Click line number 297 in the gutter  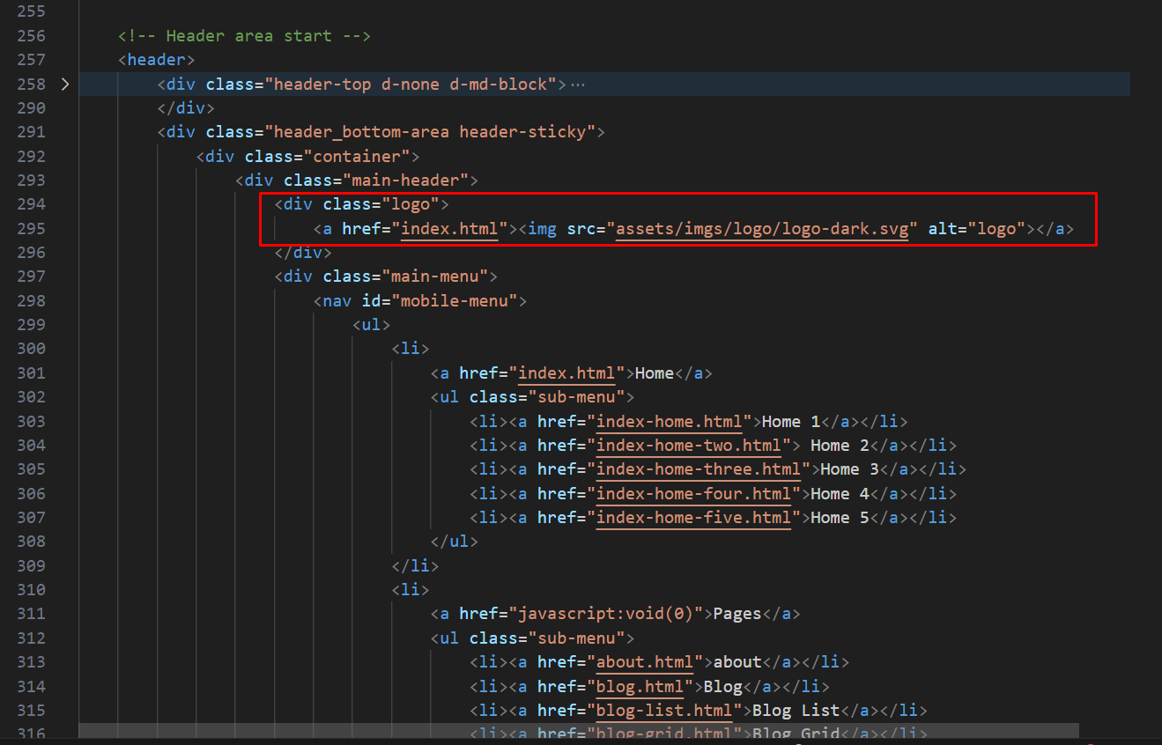point(31,277)
